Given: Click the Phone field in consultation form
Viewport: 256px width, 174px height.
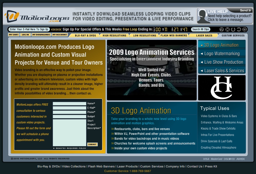Looking at the screenshot, I should pyautogui.click(x=69, y=112).
